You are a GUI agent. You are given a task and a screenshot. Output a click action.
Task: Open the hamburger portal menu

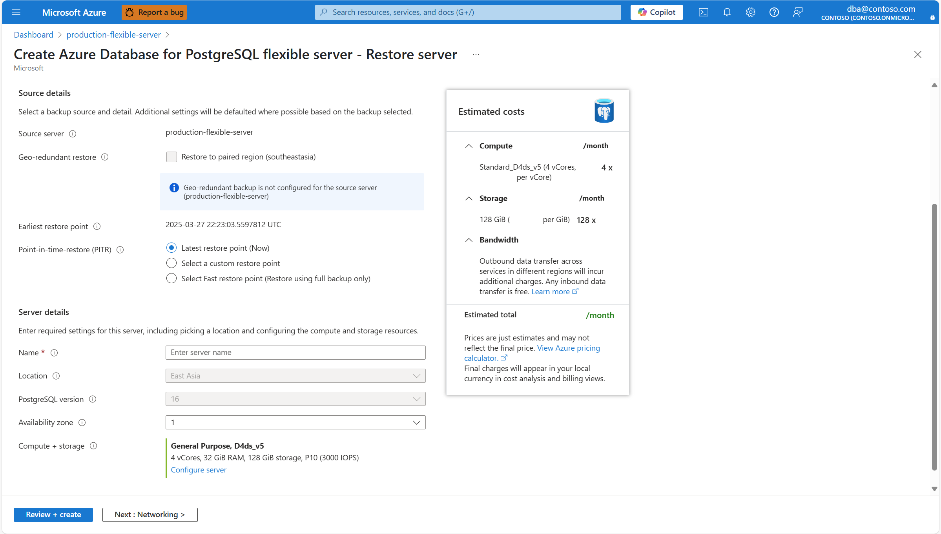[x=16, y=12]
